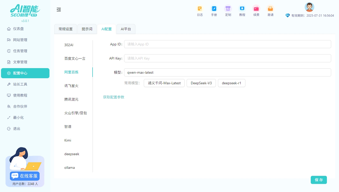
Task: Toggle the sidebar collapse button
Action: pyautogui.click(x=59, y=10)
